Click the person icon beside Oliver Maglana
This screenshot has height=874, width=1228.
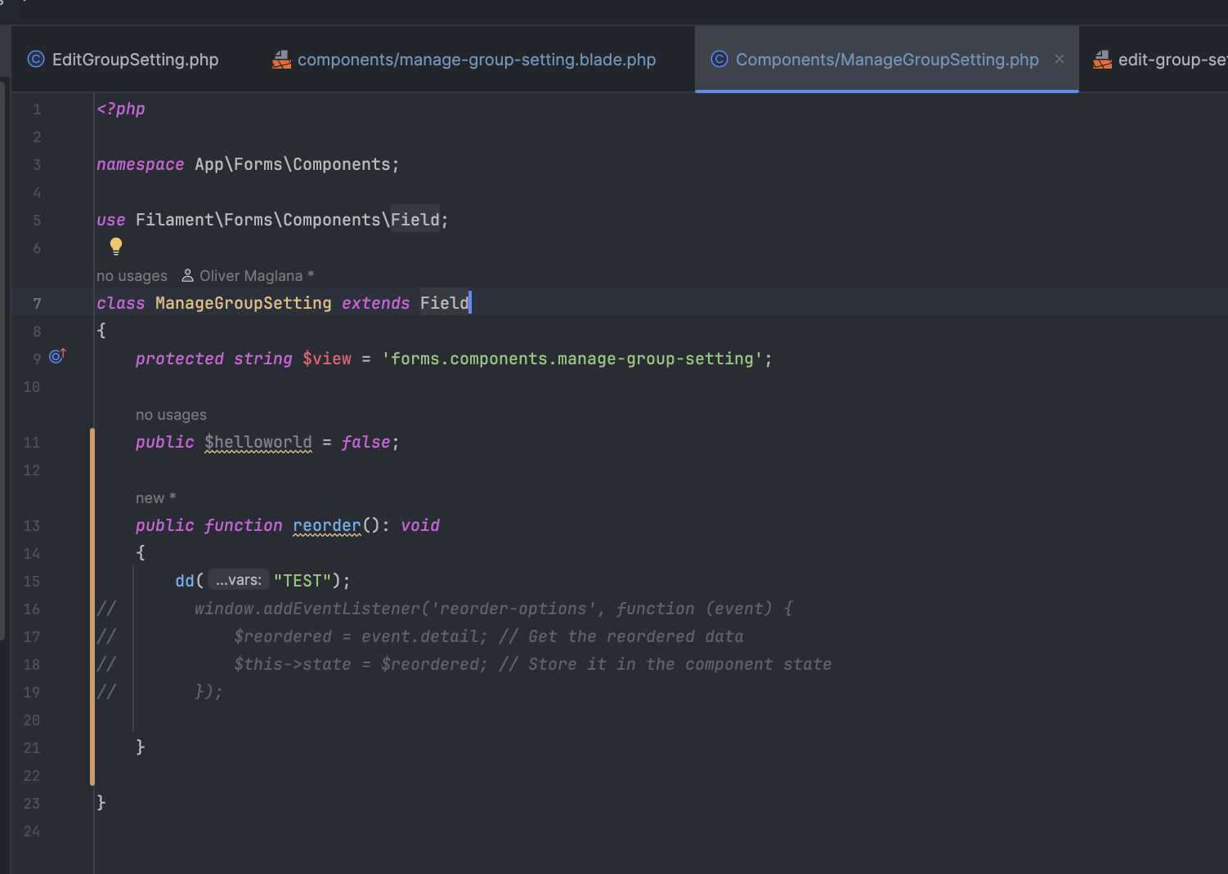pyautogui.click(x=187, y=275)
